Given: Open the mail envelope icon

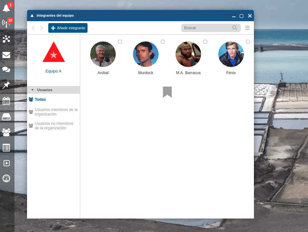Looking at the screenshot, I should point(6,55).
